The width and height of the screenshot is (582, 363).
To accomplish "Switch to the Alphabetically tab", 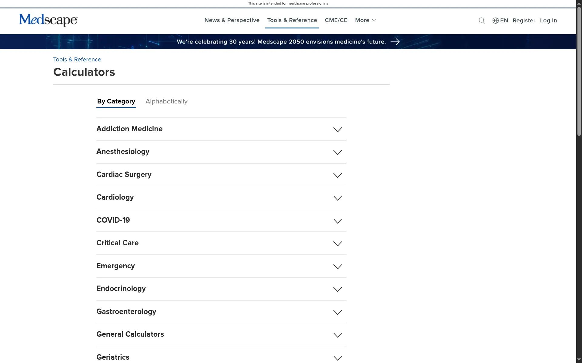I will tap(166, 102).
